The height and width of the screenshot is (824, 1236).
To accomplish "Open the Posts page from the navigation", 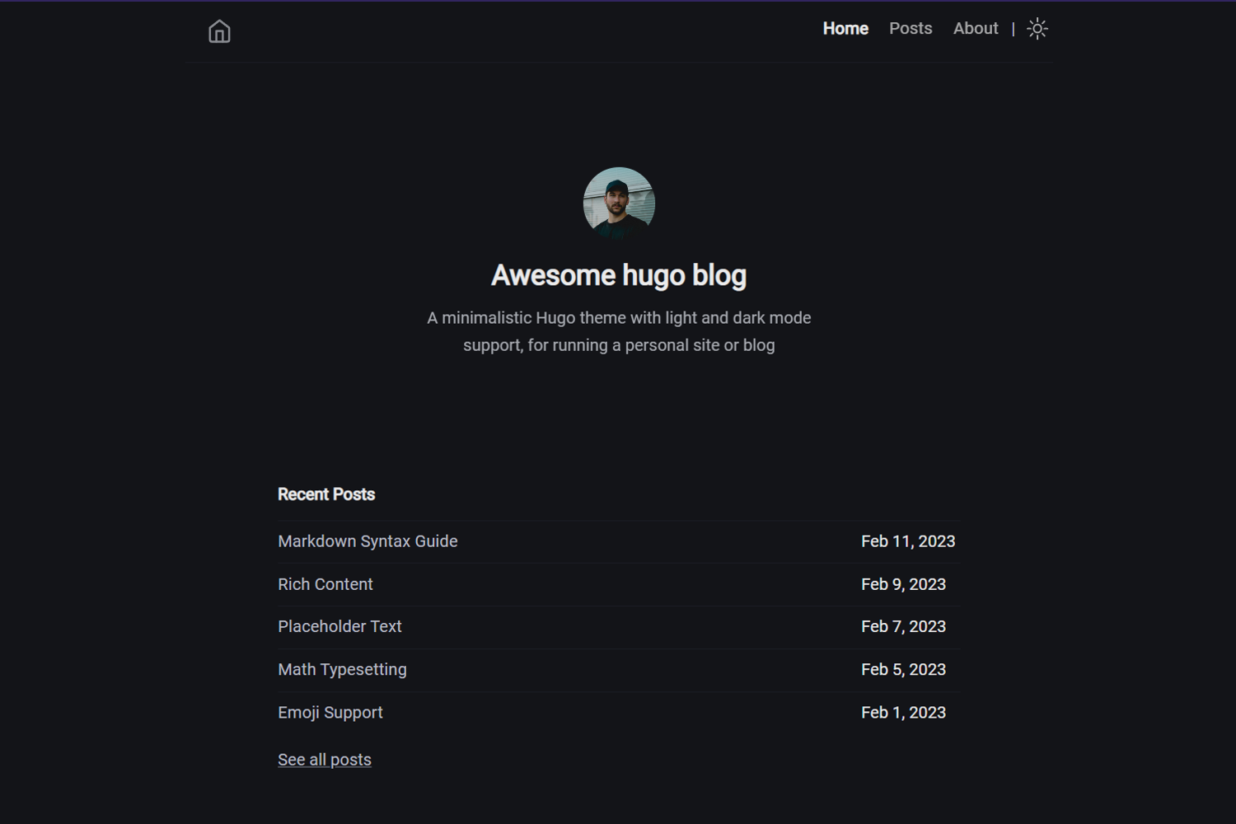I will 910,28.
